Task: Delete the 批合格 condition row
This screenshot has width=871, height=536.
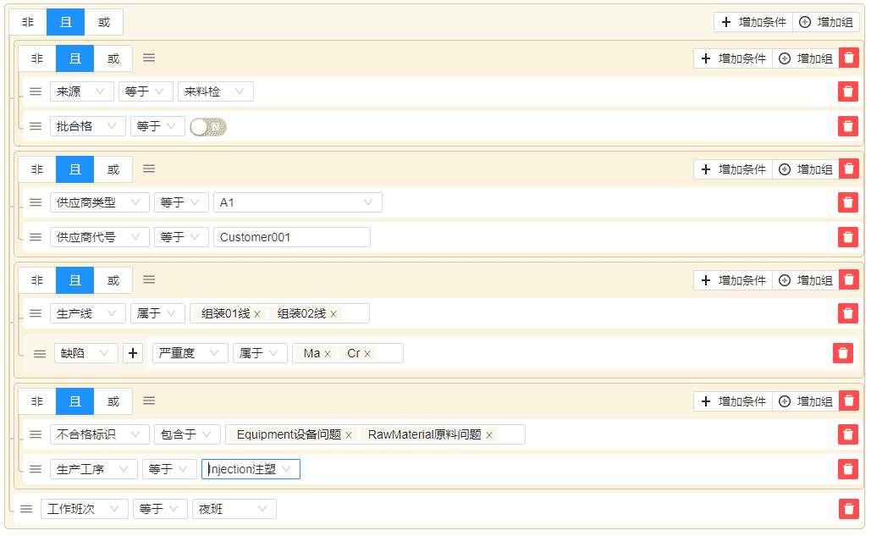Action: (847, 126)
